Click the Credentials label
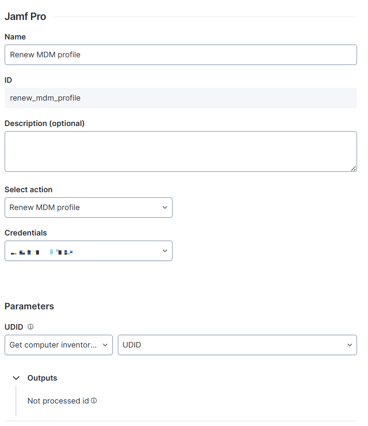368x426 pixels. click(x=26, y=233)
